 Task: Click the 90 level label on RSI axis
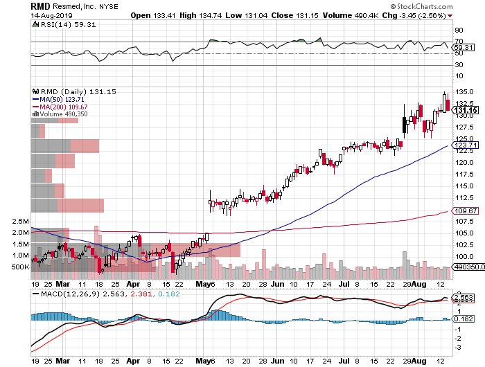(x=459, y=30)
